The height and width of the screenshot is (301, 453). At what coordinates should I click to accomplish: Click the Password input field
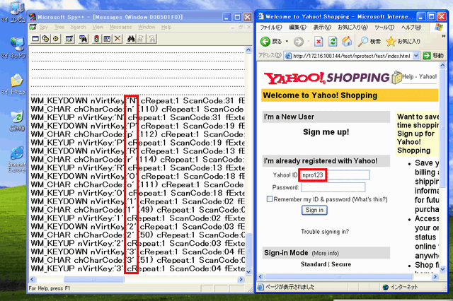pyautogui.click(x=333, y=187)
